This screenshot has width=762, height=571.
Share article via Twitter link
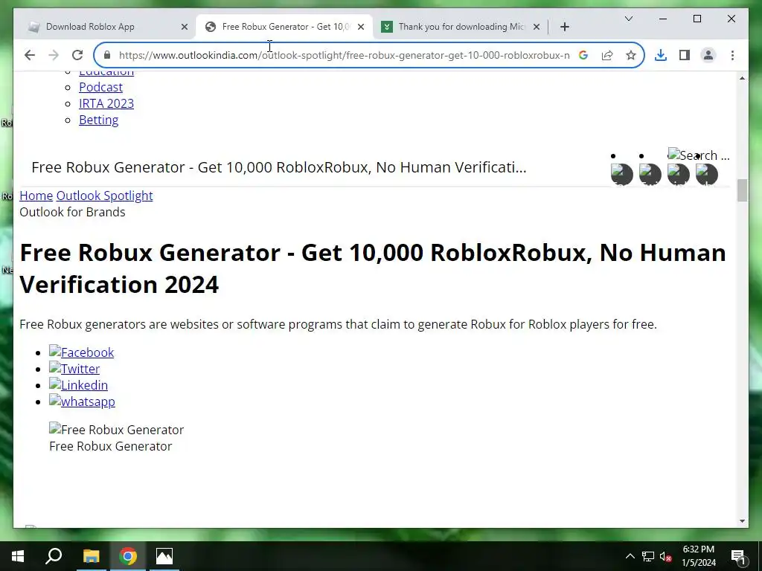tap(74, 369)
